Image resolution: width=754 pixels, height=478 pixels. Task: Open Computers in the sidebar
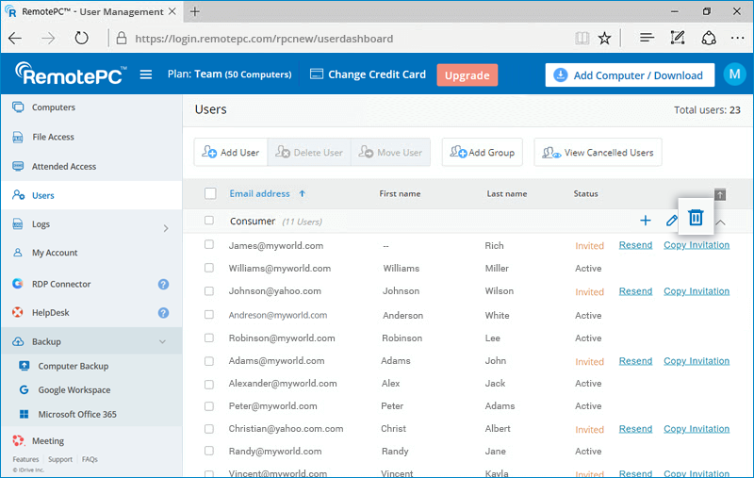(53, 107)
